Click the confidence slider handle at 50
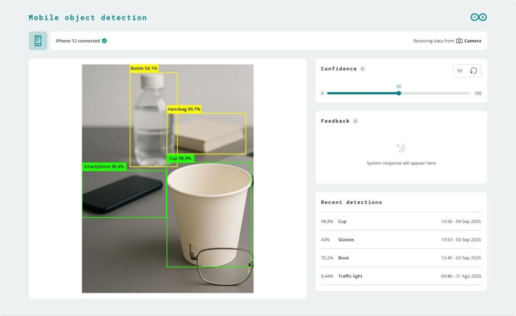The height and width of the screenshot is (316, 516). click(x=399, y=93)
